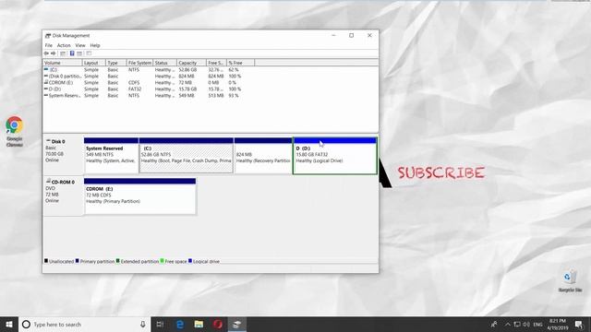Sort by the Capacity column header
Image resolution: width=591 pixels, height=332 pixels.
click(191, 63)
